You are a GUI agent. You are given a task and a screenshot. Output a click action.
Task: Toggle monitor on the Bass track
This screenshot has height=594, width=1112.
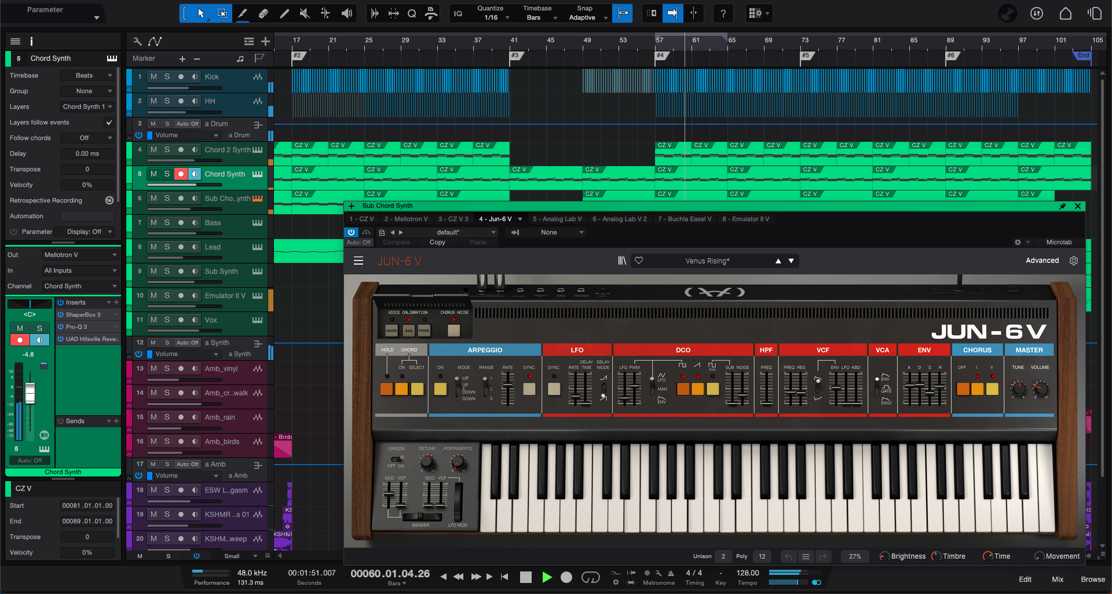pyautogui.click(x=195, y=222)
